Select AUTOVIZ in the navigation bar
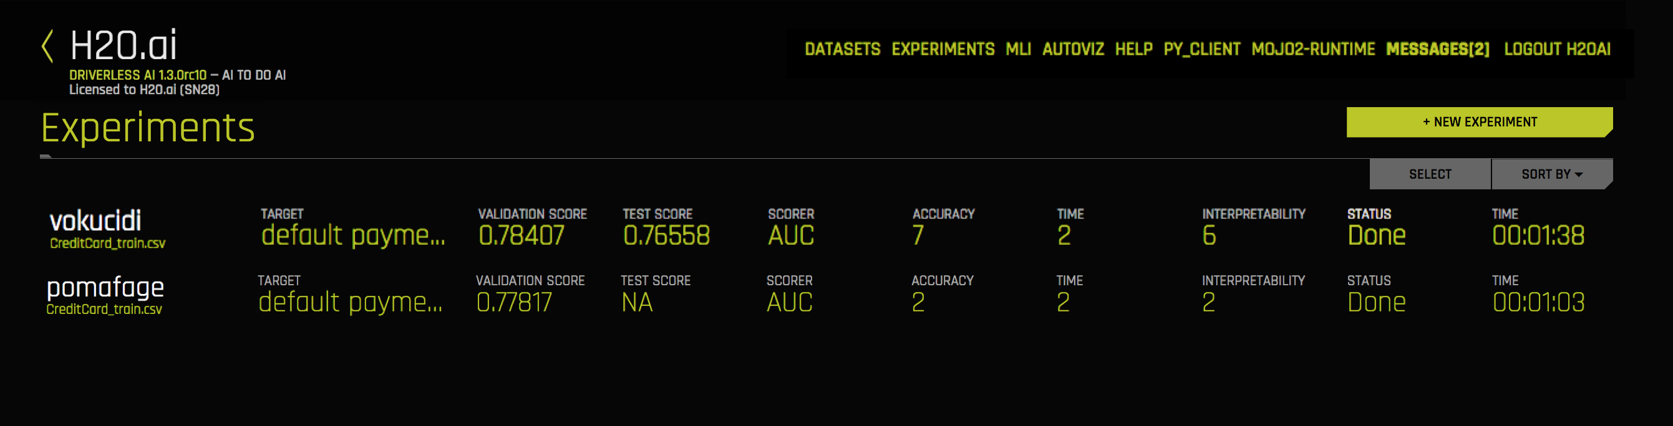The height and width of the screenshot is (426, 1673). click(1073, 49)
